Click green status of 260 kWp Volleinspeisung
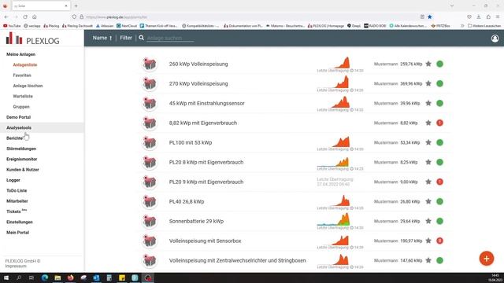The width and height of the screenshot is (504, 283). tap(439, 64)
